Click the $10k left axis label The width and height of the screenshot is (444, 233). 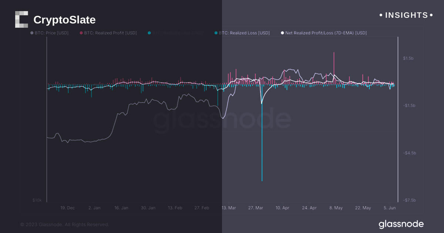point(37,200)
